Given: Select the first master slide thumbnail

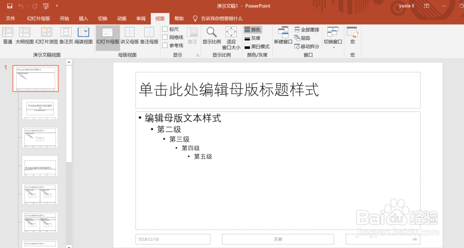Looking at the screenshot, I should click(36, 79).
